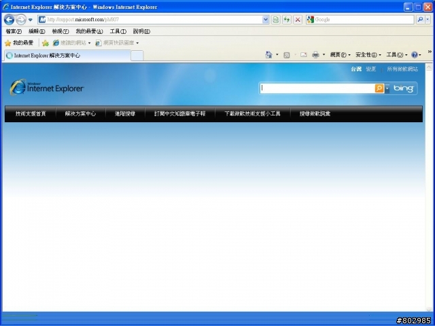Viewport: 435px width, 326px height.
Task: Click the vertical scrollbar down arrow
Action: [x=429, y=310]
